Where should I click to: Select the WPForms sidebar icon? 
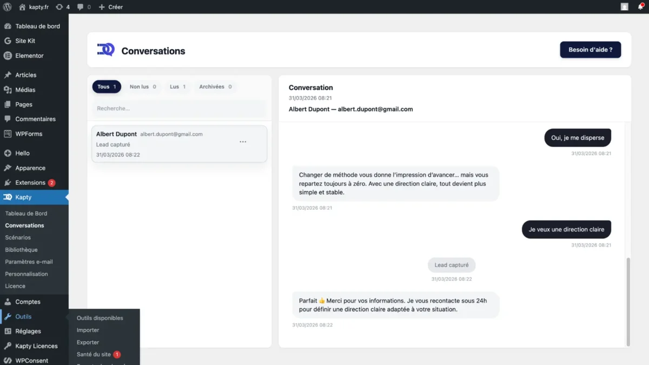8,134
